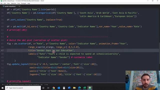The height and width of the screenshot is (90, 160).
Task: Click the comment '# print(fig.layout)'
Action: (x=19, y=81)
